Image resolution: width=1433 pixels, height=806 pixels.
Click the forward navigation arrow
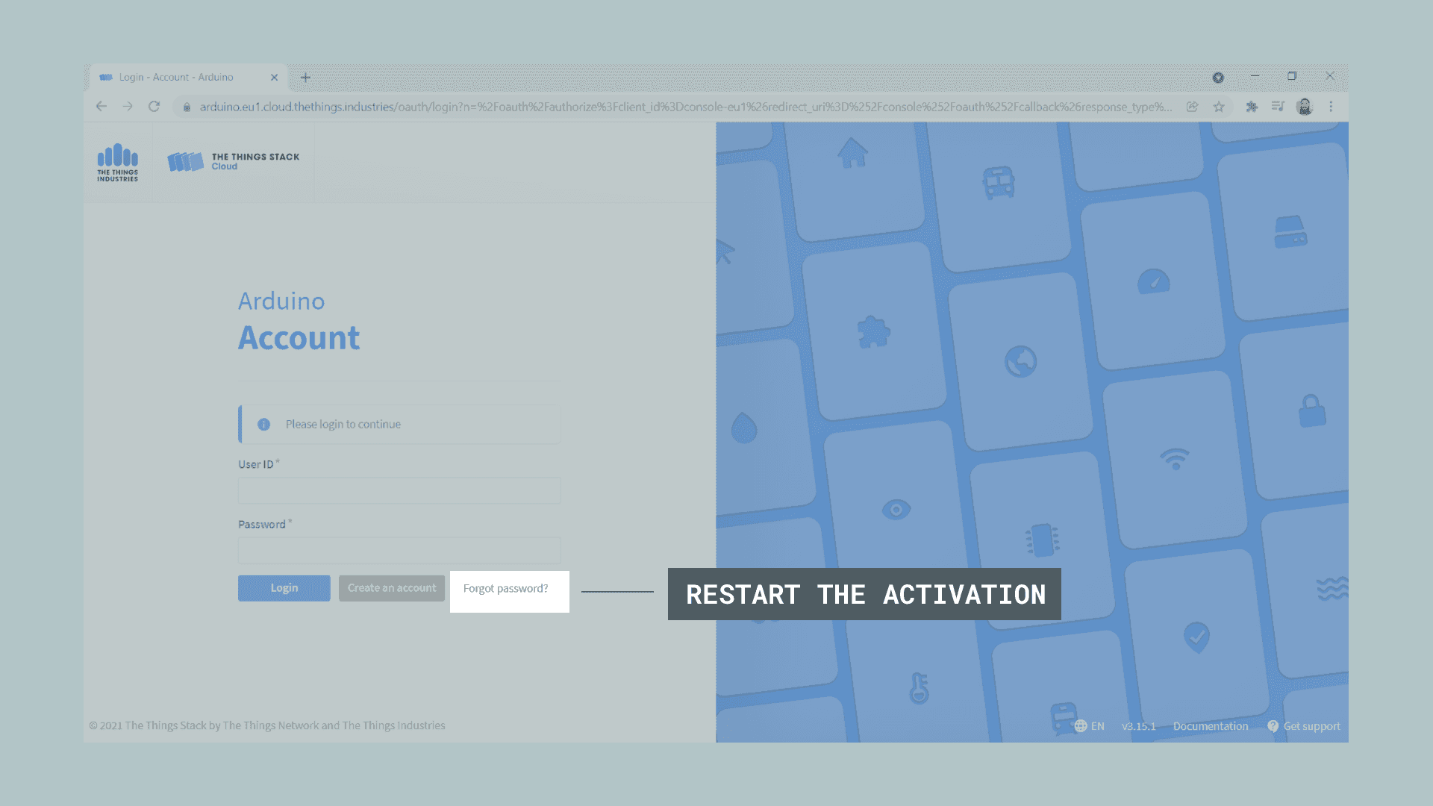128,107
